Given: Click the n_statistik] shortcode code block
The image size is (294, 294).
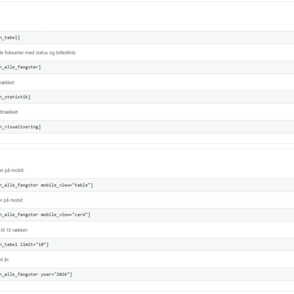Looking at the screenshot, I should tap(147, 97).
